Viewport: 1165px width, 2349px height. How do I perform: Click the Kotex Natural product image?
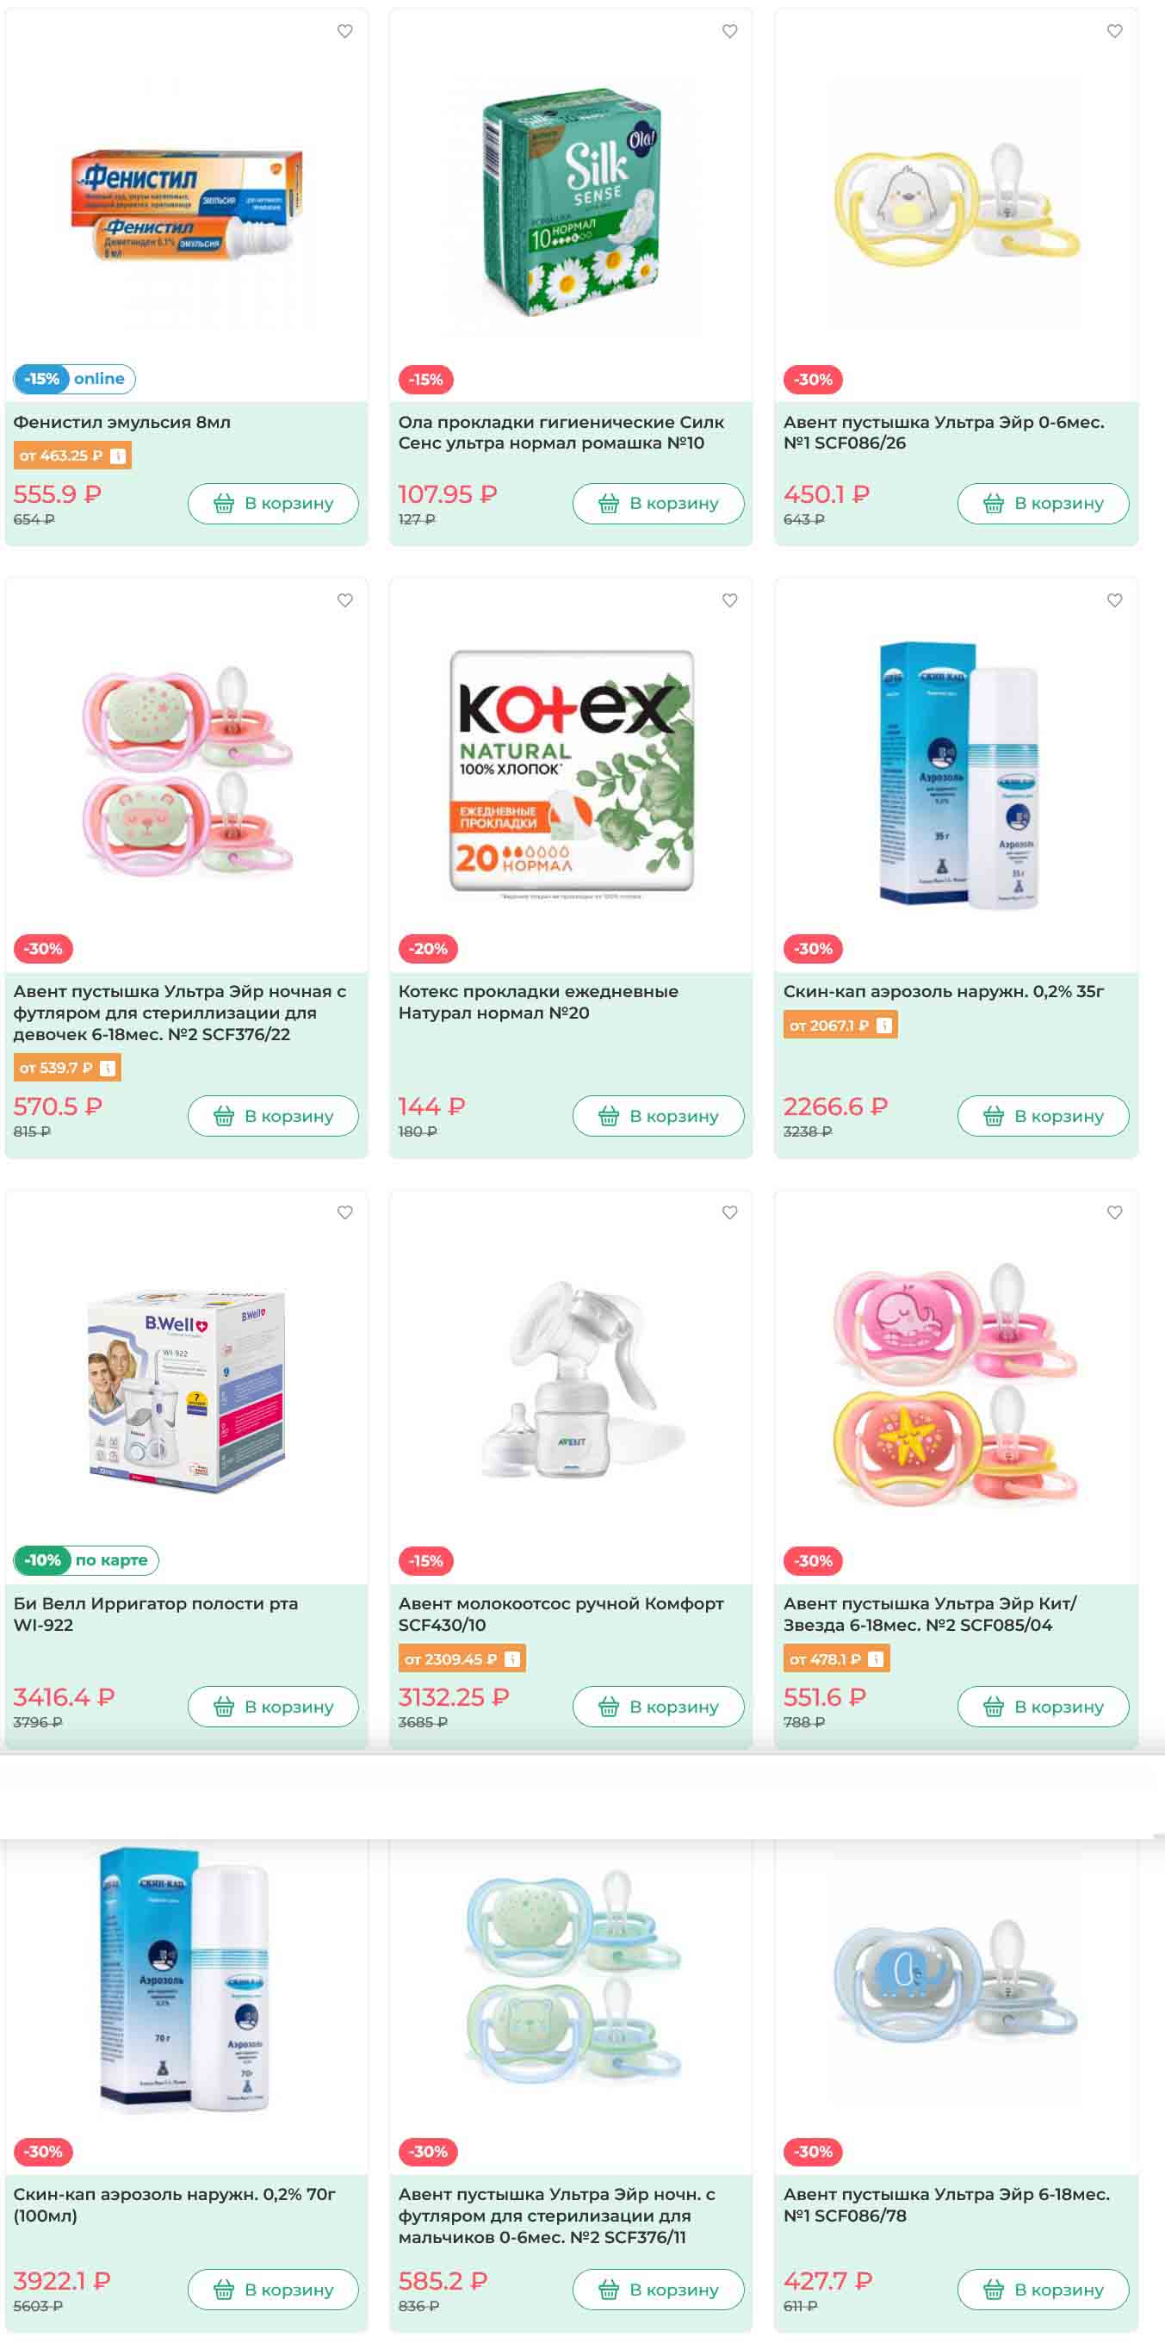[572, 772]
